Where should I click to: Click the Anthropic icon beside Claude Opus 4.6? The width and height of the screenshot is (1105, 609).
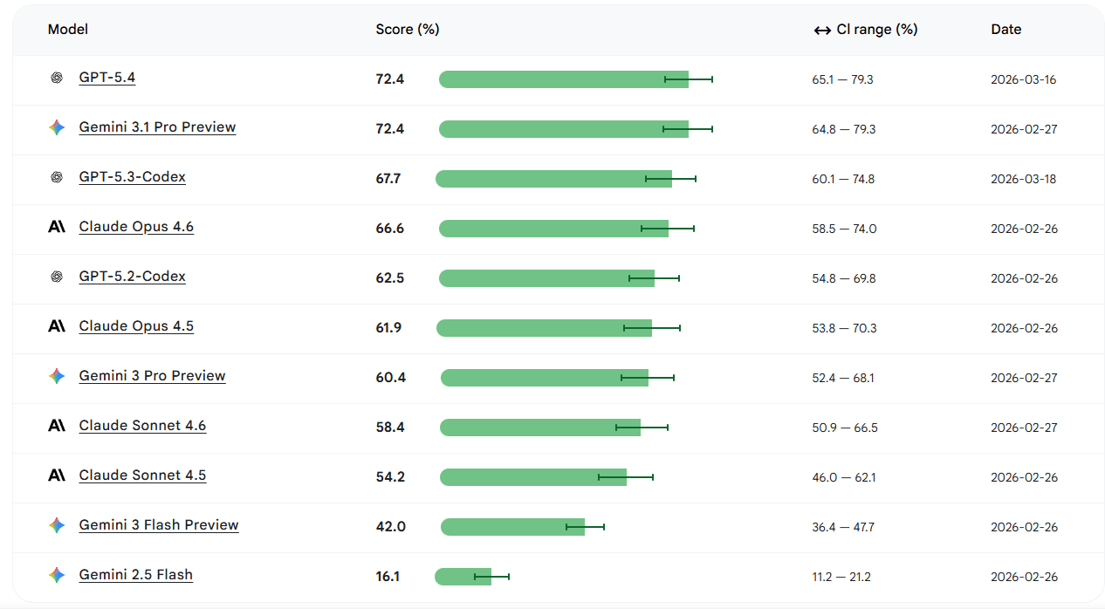[57, 227]
